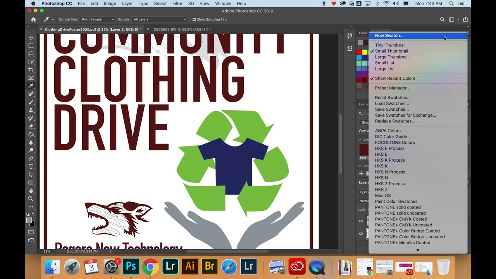496x279 pixels.
Task: Click Reset Swatches... menu entry
Action: point(393,98)
